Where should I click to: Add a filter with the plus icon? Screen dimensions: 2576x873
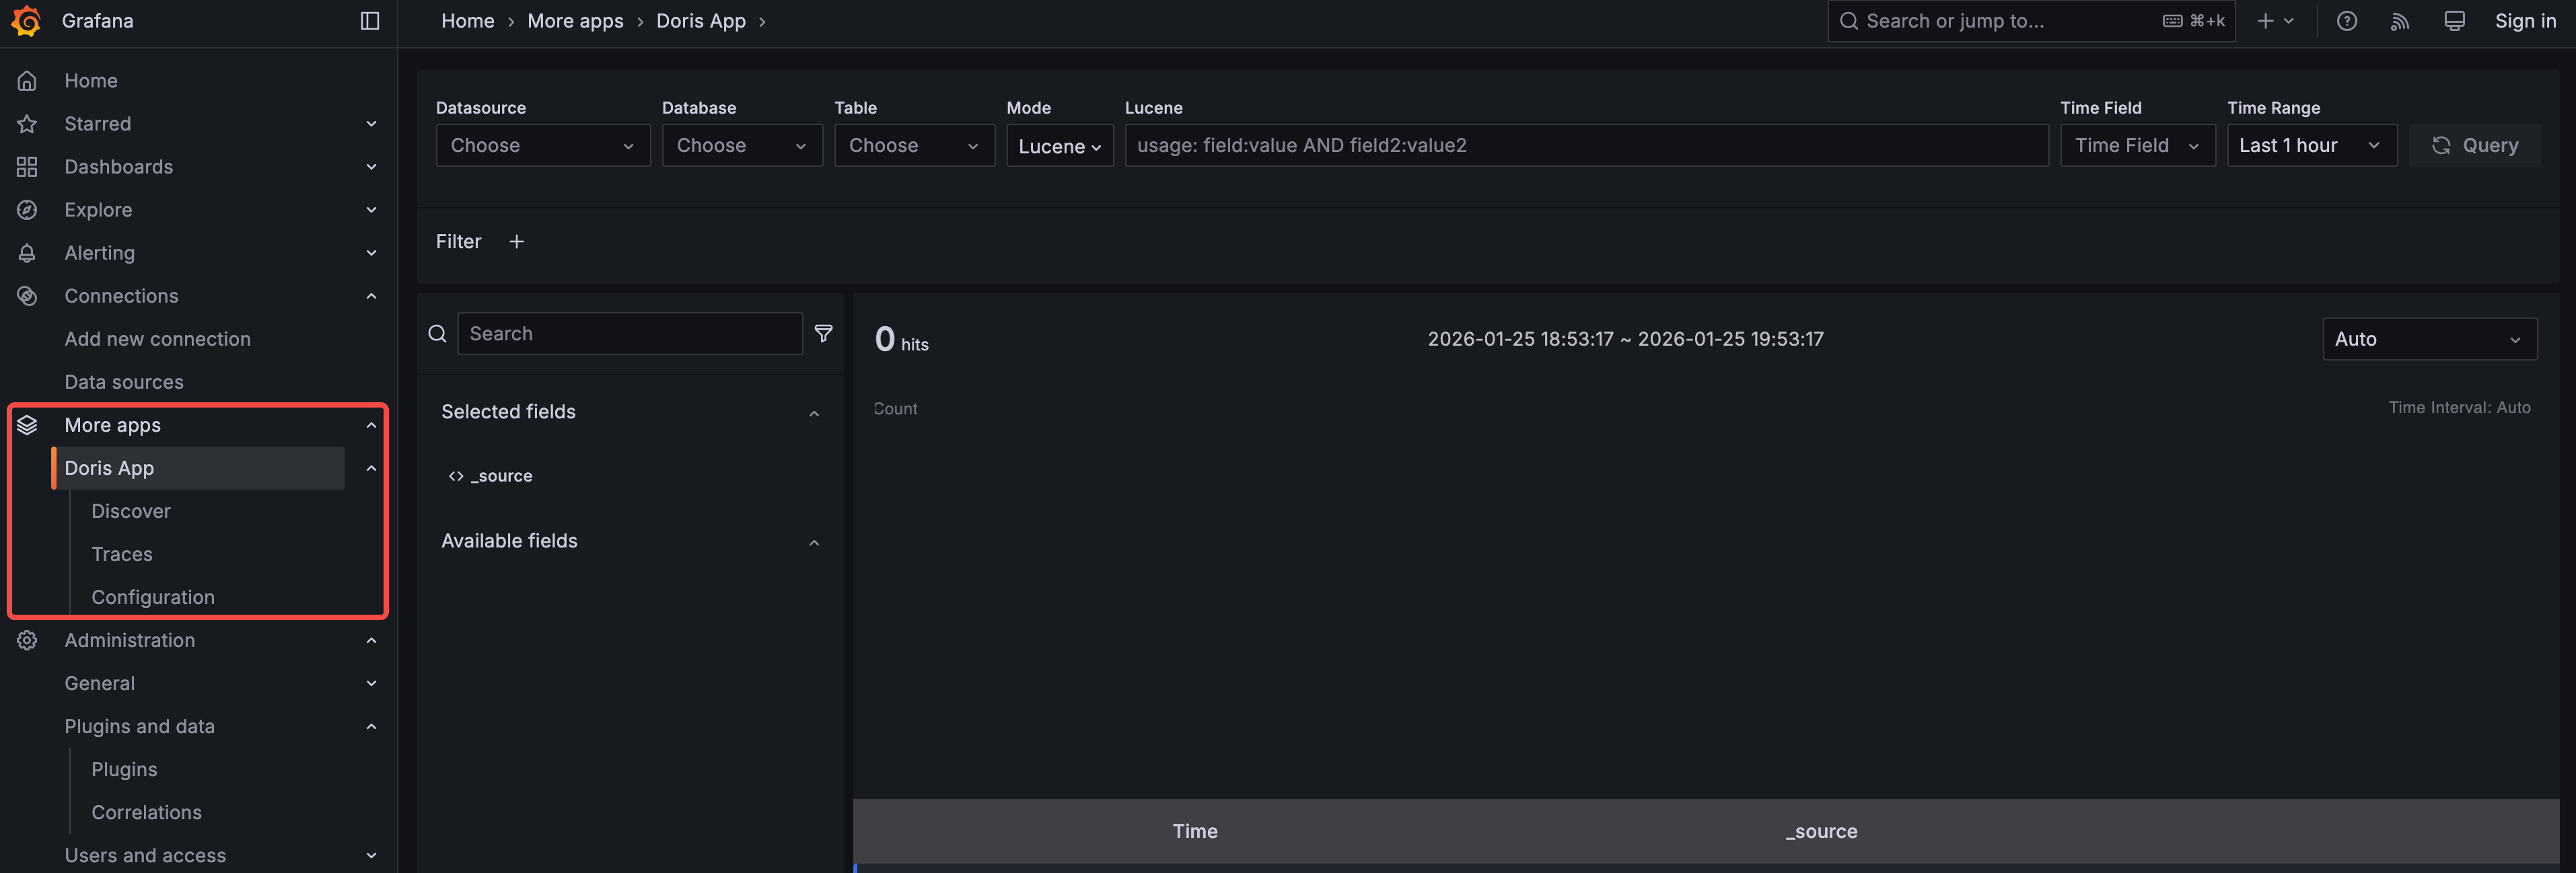tap(516, 241)
